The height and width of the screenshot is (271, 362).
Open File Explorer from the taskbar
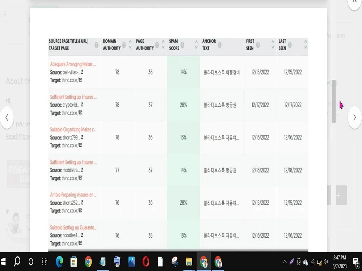coord(189,262)
